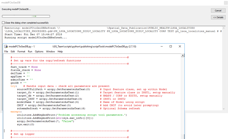This screenshot has height=139, width=228.
Task: Open the File menu in IDLE editor
Action: click(x=6, y=52)
